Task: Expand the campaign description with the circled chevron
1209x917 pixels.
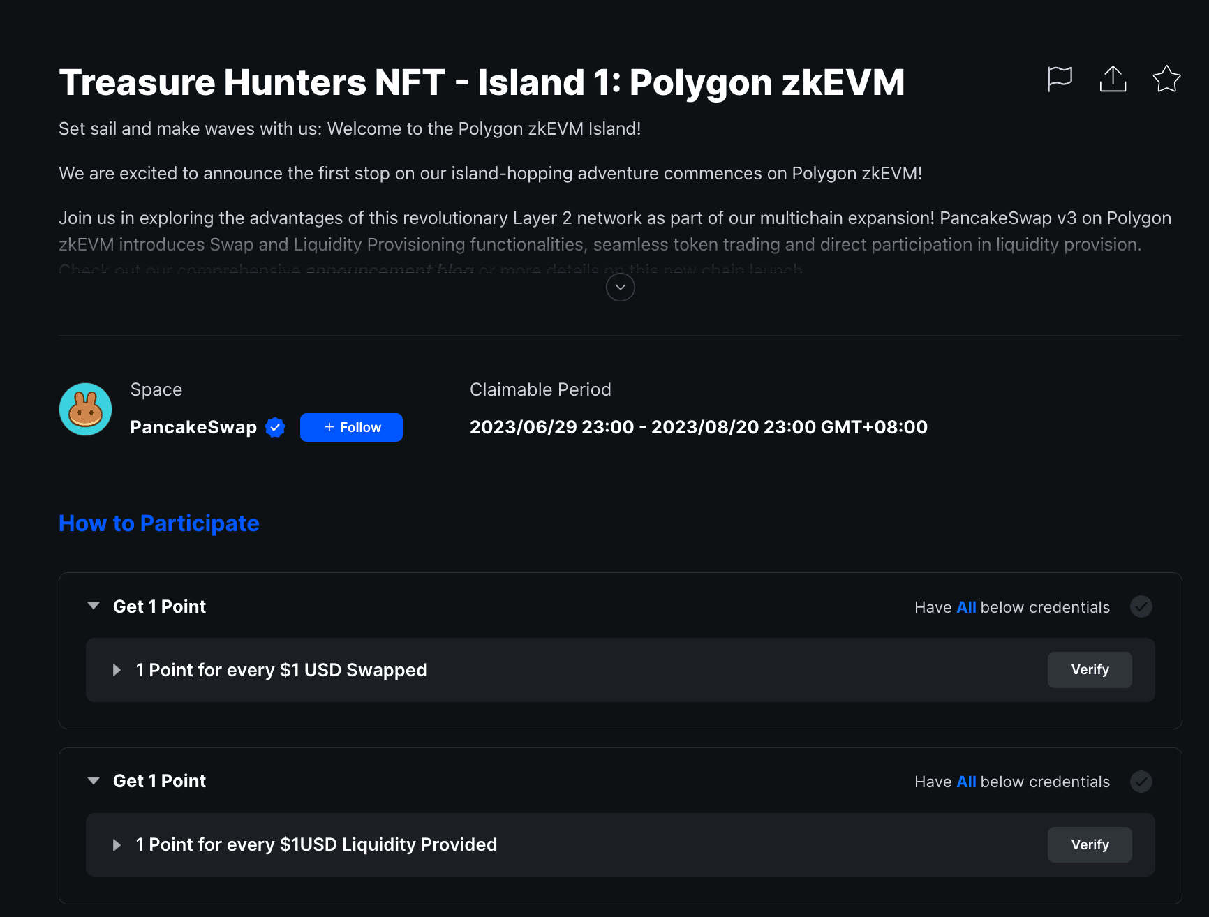Action: [x=620, y=287]
